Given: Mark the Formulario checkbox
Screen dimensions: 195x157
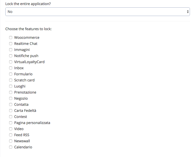Looking at the screenshot, I should click(x=11, y=74).
